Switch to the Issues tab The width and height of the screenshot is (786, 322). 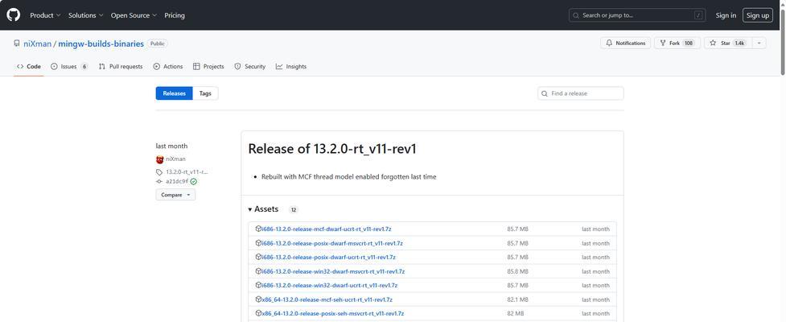(x=69, y=66)
